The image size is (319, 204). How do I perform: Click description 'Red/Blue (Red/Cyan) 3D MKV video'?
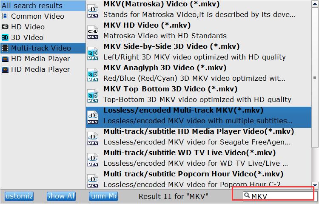coord(194,79)
